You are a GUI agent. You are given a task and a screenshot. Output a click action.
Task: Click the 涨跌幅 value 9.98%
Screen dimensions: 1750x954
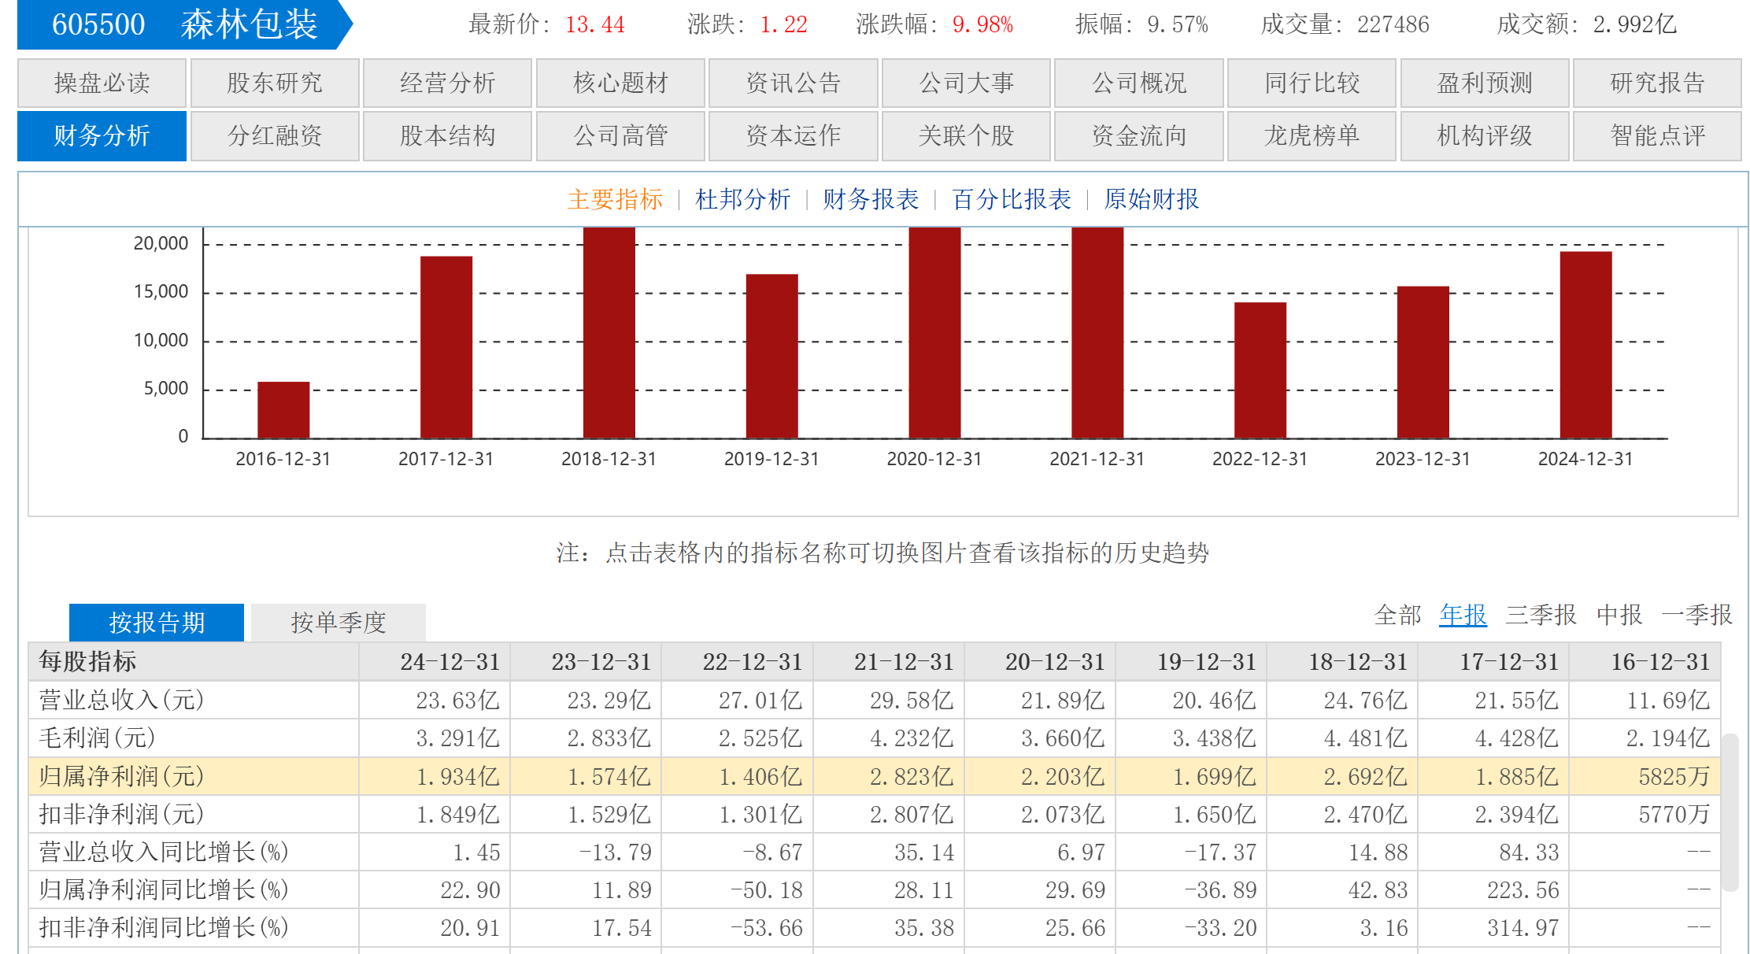[x=982, y=24]
